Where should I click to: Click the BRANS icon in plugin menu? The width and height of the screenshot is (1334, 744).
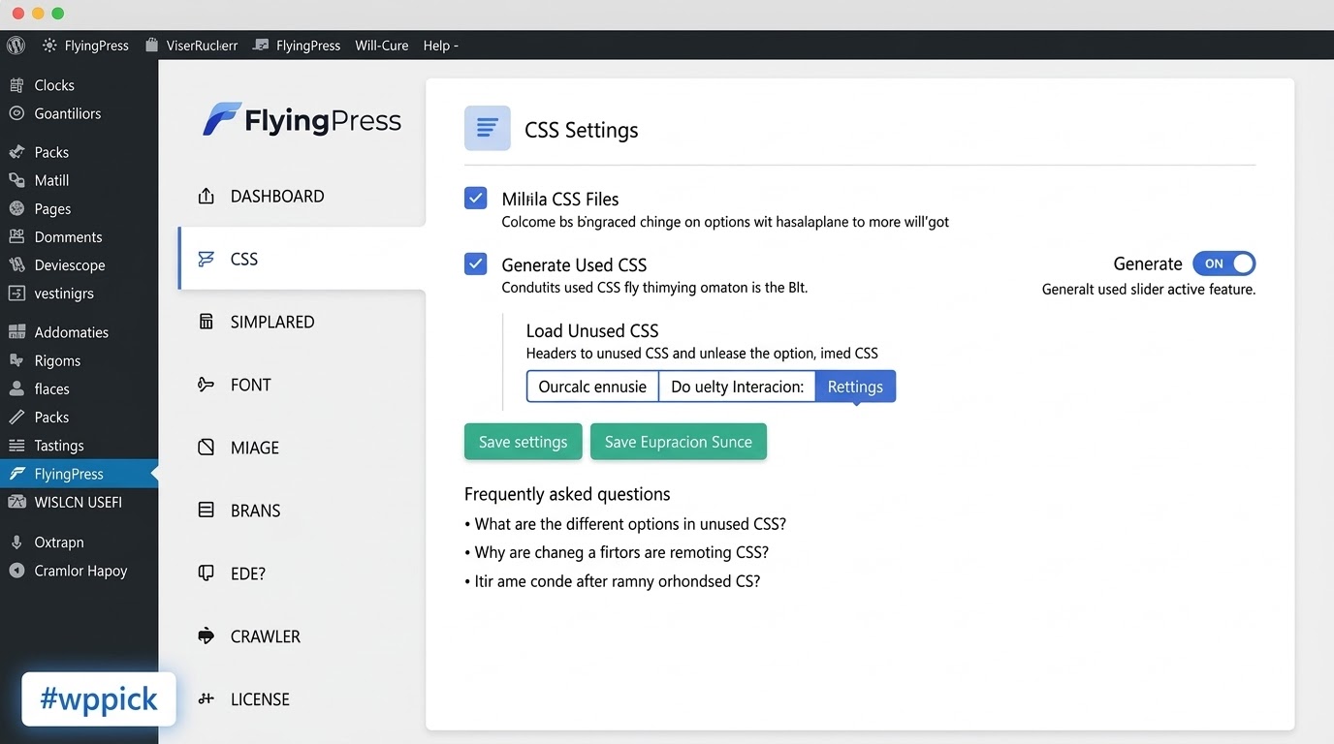[x=206, y=510]
